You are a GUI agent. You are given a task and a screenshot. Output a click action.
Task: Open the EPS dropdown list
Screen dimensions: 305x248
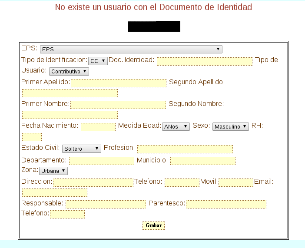click(131, 49)
